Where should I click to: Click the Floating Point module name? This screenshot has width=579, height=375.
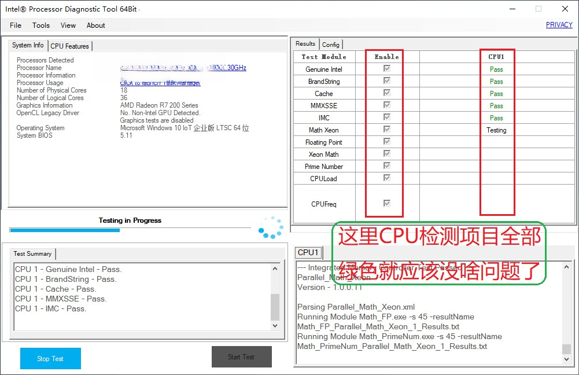click(x=324, y=142)
